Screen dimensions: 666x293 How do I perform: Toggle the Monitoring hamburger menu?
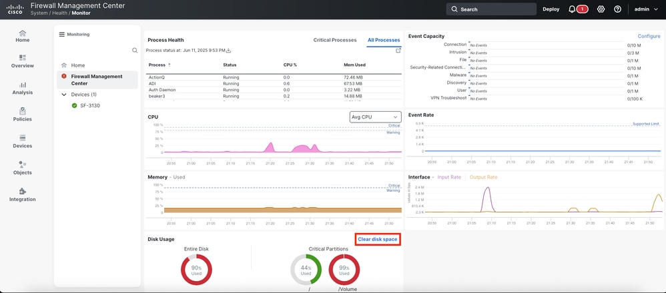tap(62, 35)
